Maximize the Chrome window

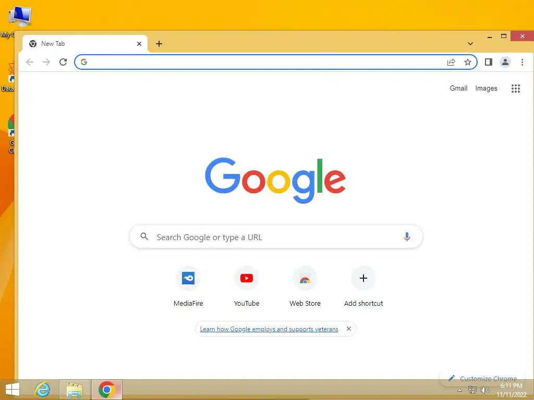(x=504, y=36)
